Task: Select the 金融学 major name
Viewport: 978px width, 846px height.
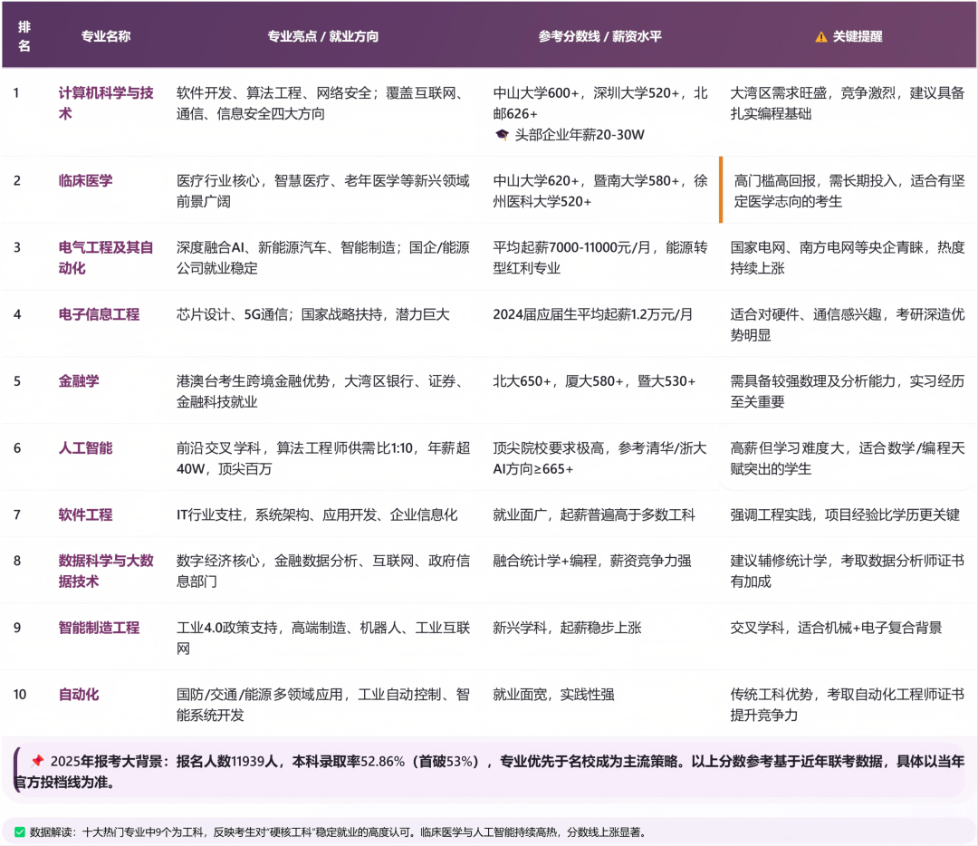Action: pos(79,381)
